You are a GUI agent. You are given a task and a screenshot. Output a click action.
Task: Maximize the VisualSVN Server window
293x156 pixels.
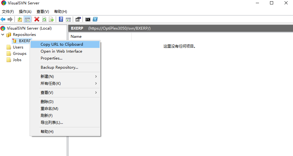pos(272,3)
